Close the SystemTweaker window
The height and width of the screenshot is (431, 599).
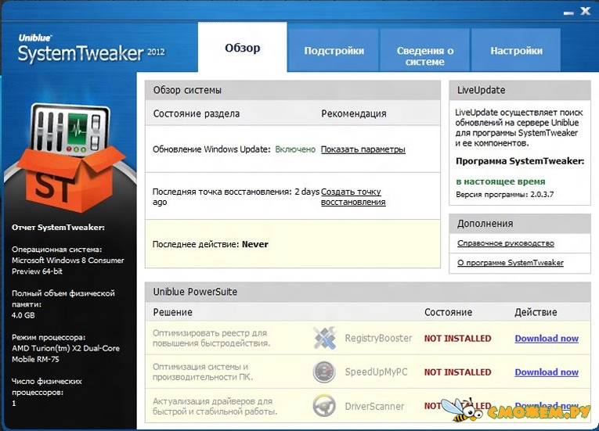tap(586, 11)
